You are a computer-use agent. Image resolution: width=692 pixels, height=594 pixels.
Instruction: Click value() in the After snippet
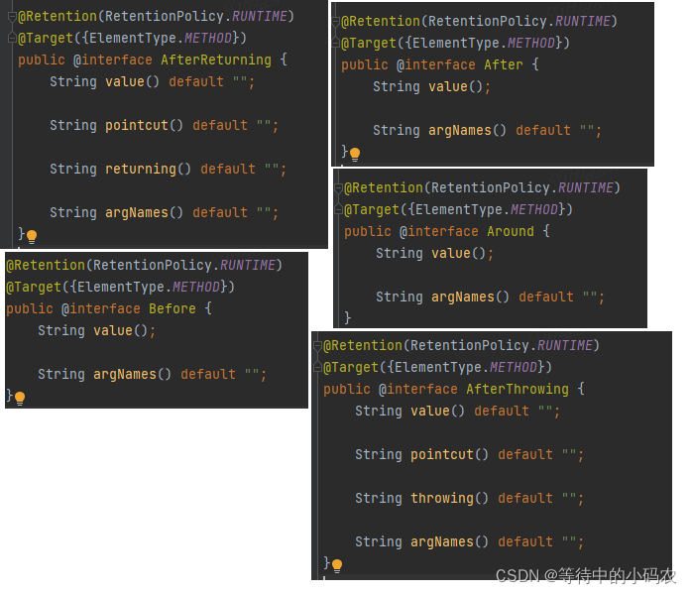pyautogui.click(x=455, y=87)
